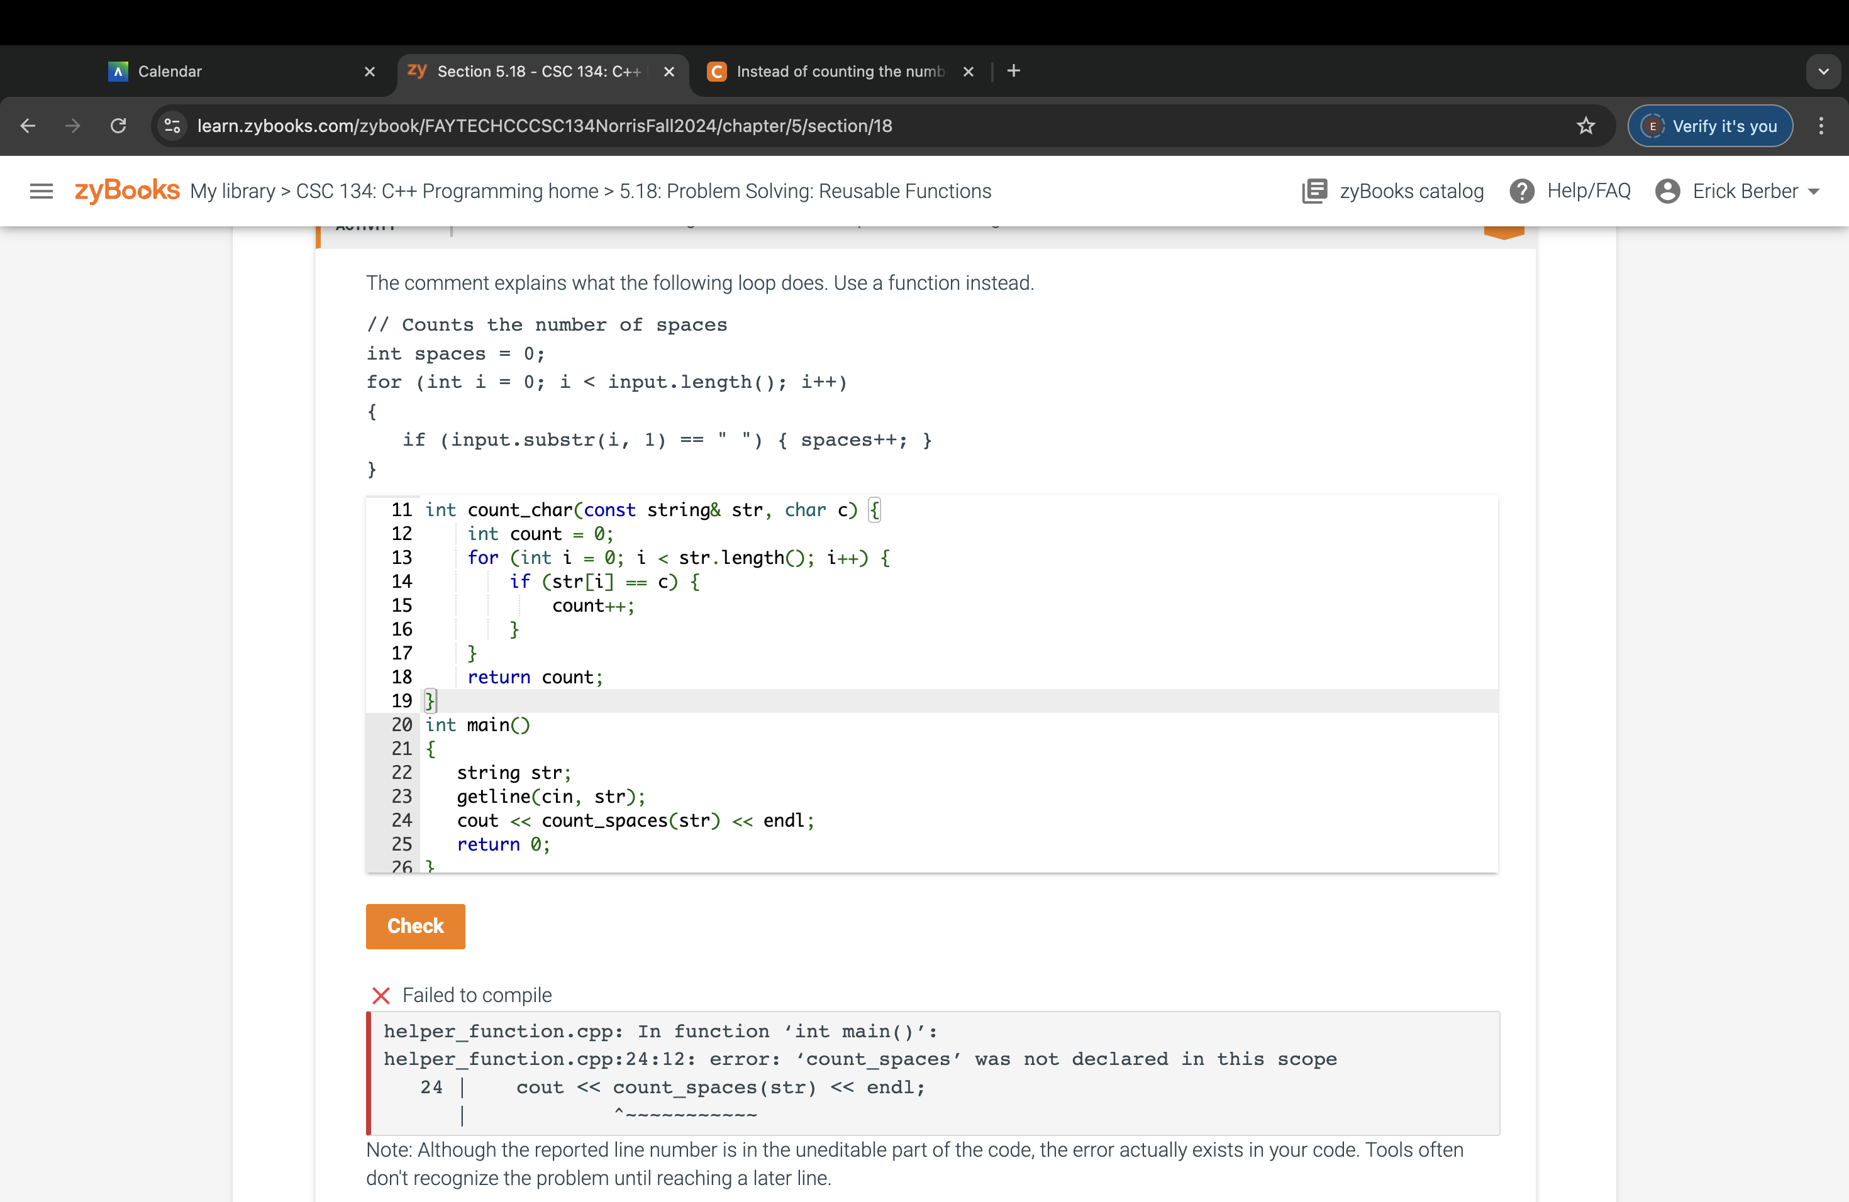Bookmark this page with the star icon

tap(1585, 126)
